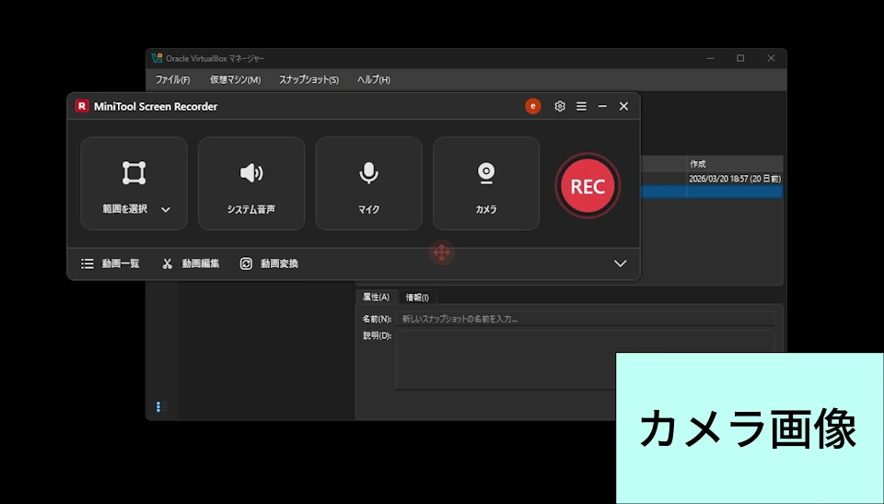Image resolution: width=884 pixels, height=504 pixels.
Task: Click the カメラ画像 camera overlay preview
Action: coord(750,428)
